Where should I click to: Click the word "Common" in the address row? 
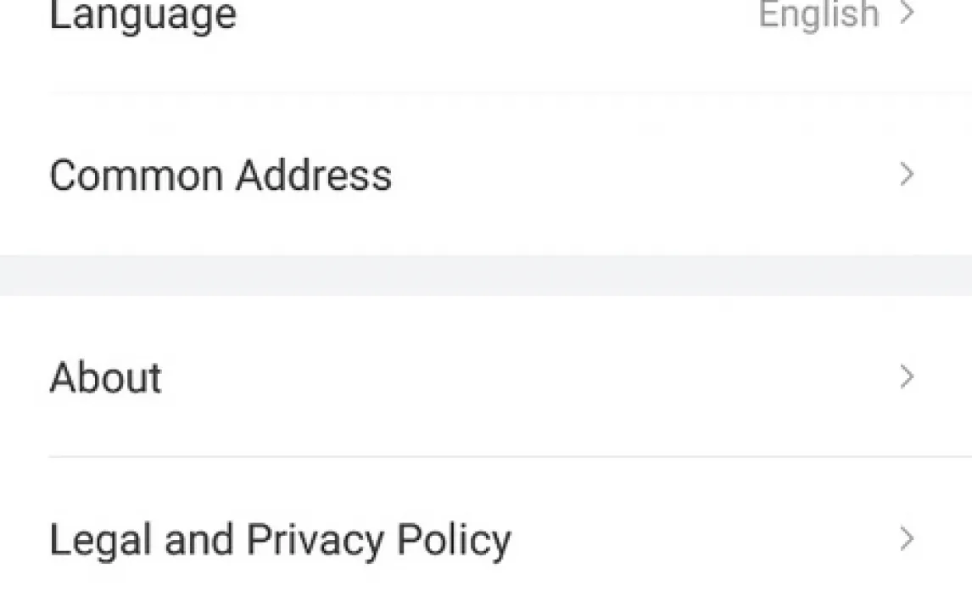click(136, 175)
